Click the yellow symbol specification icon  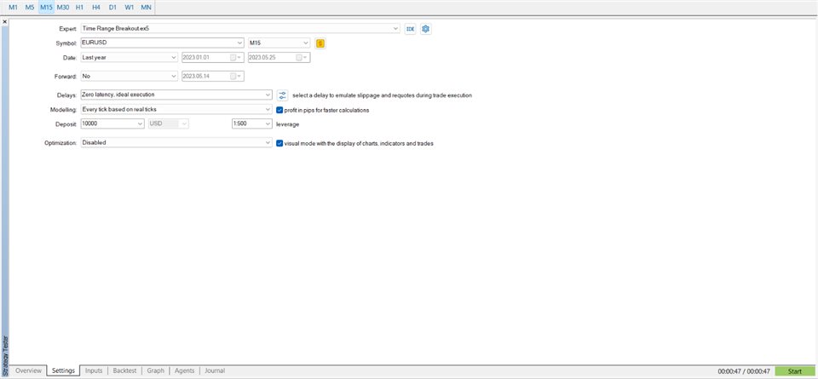point(320,43)
